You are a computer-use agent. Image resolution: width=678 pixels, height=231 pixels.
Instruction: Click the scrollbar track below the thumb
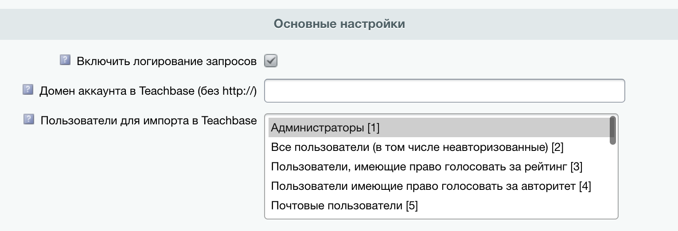(613, 181)
